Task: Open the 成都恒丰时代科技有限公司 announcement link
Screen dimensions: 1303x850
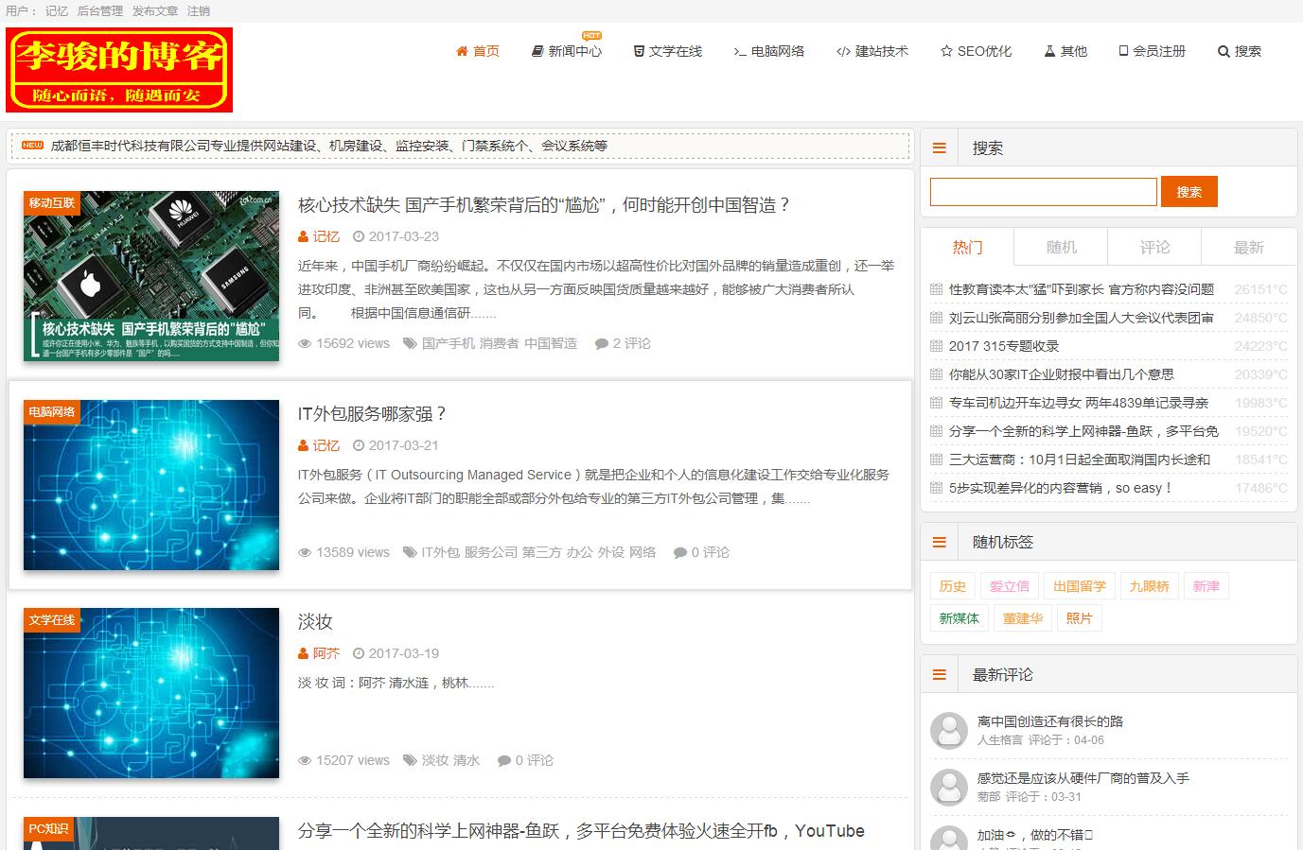Action: pos(328,146)
